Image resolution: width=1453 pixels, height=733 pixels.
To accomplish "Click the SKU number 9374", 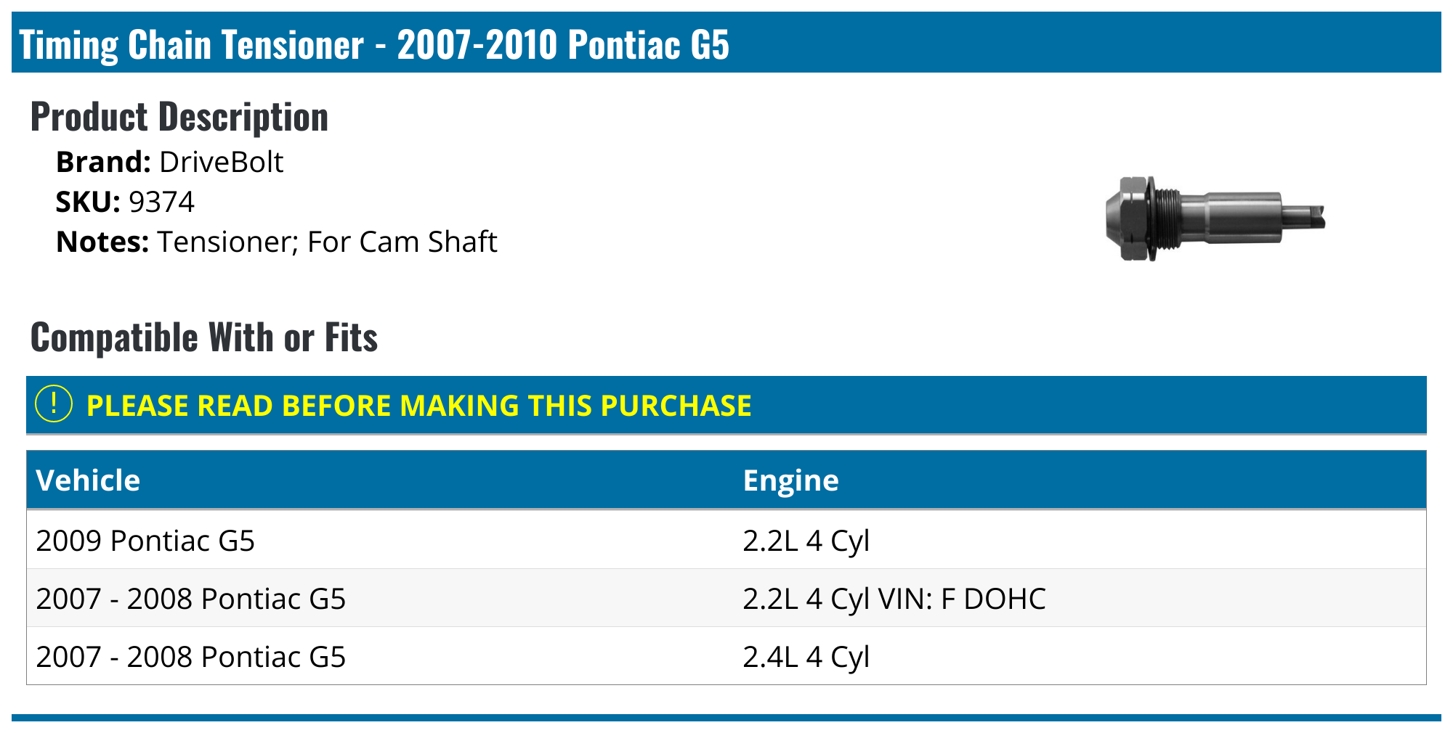I will pos(161,202).
